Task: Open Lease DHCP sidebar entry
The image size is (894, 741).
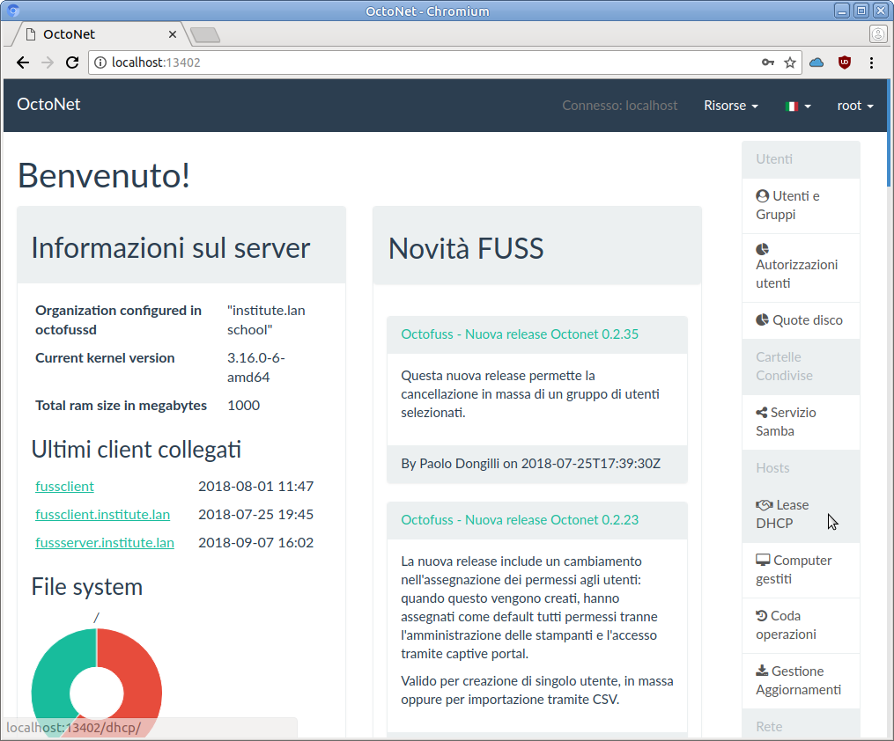Action: coord(801,514)
